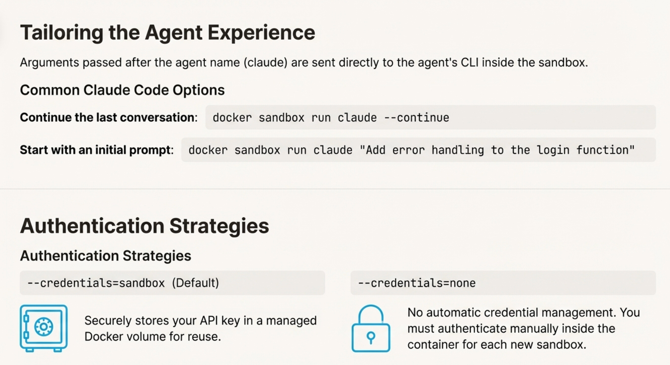Click the large "Authentication Strategies" title

click(x=144, y=226)
